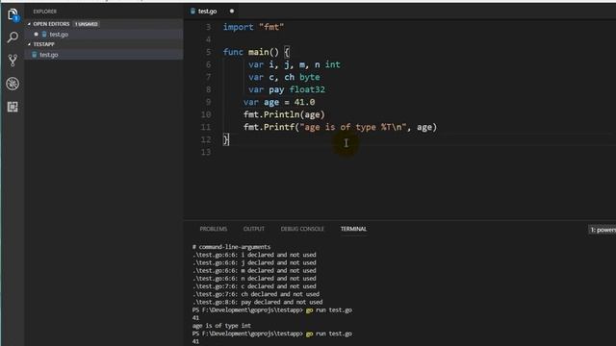This screenshot has height=346, width=616.
Task: Open the Explorer view in activity bar
Action: point(13,15)
